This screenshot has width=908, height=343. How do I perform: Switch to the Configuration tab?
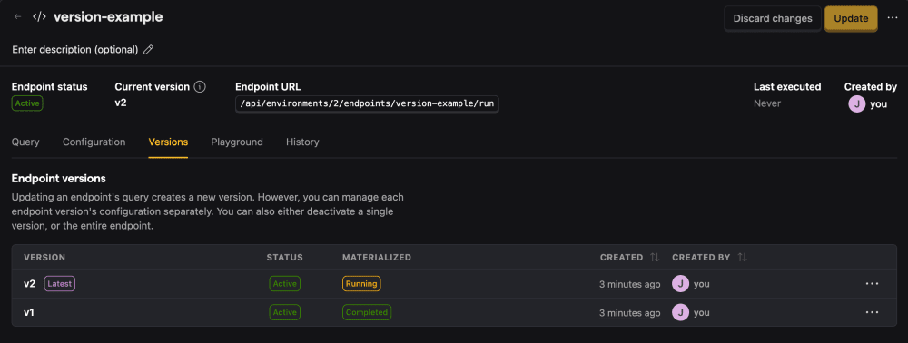94,142
